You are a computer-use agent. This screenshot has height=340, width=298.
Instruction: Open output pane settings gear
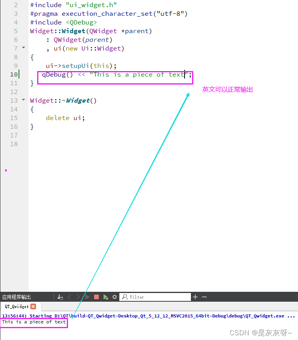pyautogui.click(x=115, y=297)
